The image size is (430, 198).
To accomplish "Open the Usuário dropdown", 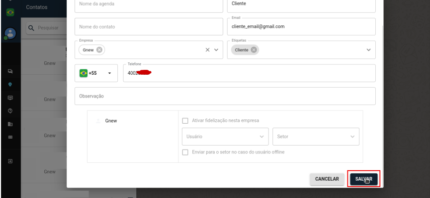I will [225, 137].
